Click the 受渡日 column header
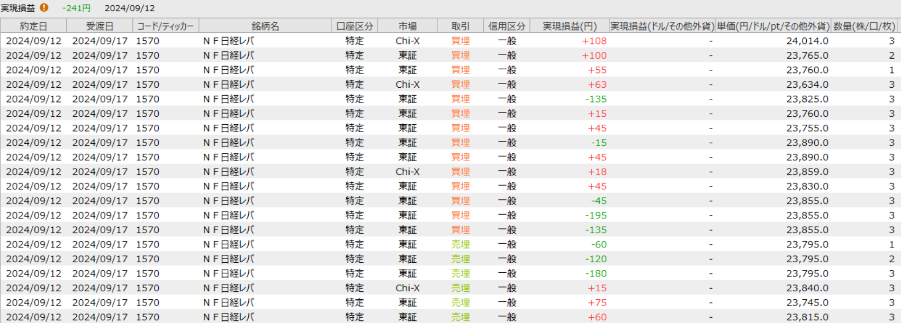This screenshot has height=323, width=901. coord(100,26)
